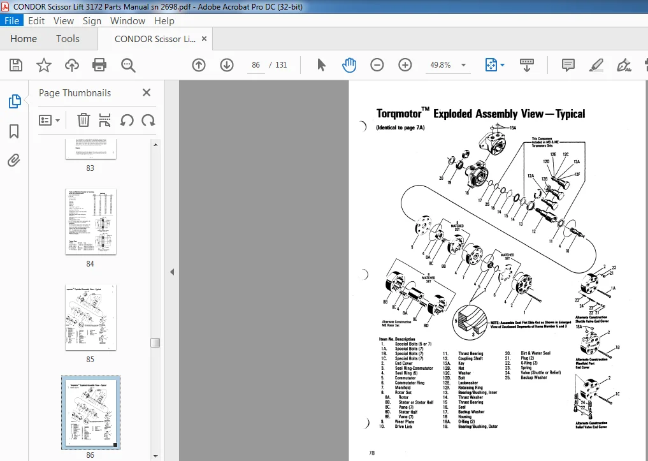Save the file with the floppy disk icon
This screenshot has height=461, width=648.
click(16, 65)
